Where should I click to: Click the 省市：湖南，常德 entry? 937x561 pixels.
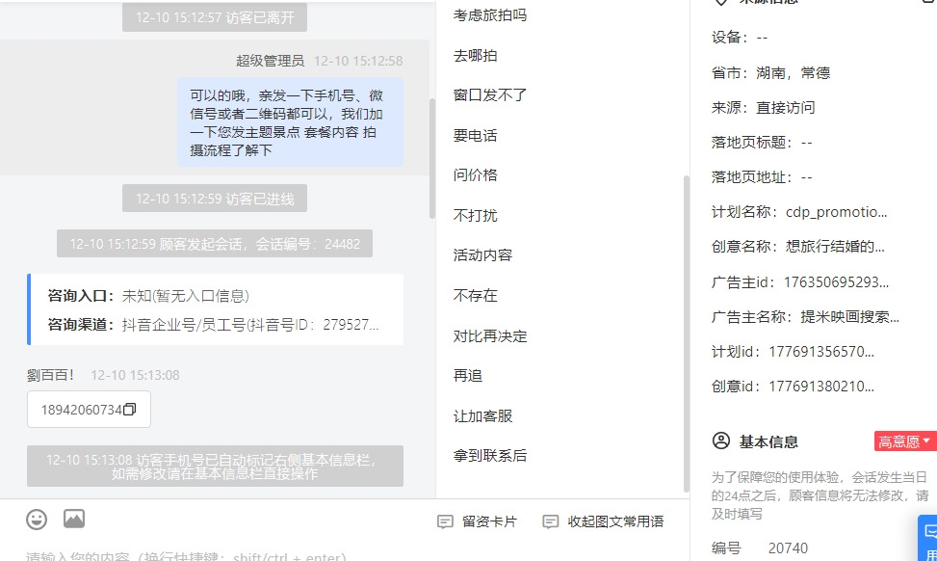(x=770, y=73)
